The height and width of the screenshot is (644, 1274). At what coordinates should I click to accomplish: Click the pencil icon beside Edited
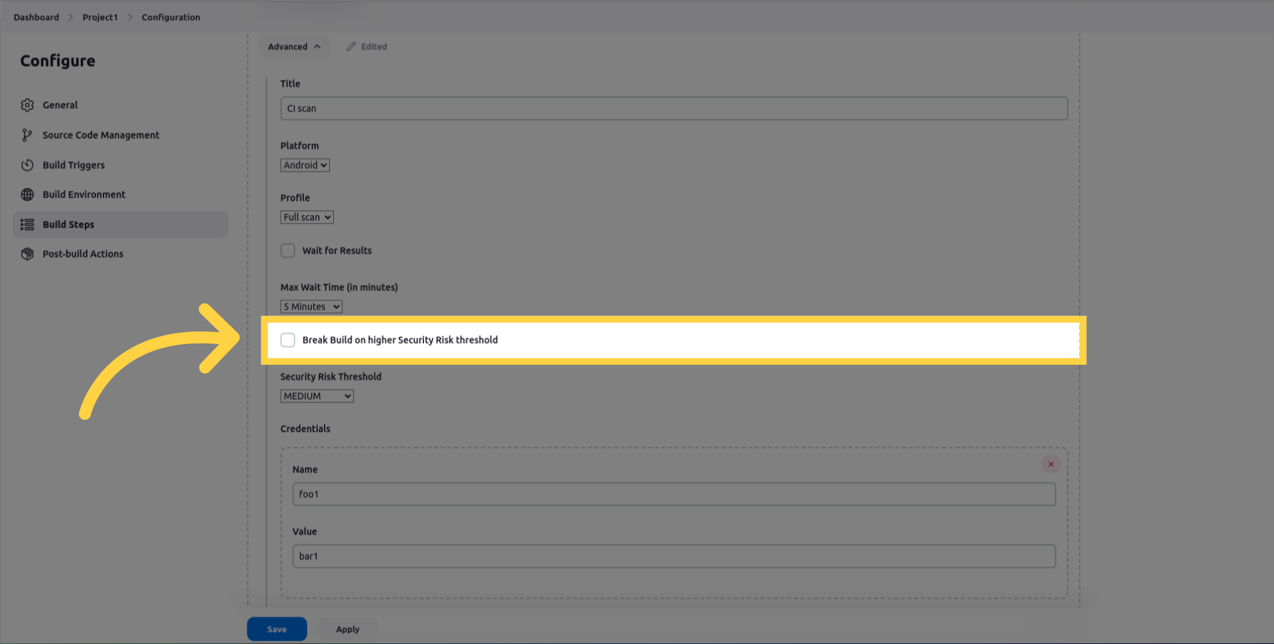pyautogui.click(x=351, y=46)
